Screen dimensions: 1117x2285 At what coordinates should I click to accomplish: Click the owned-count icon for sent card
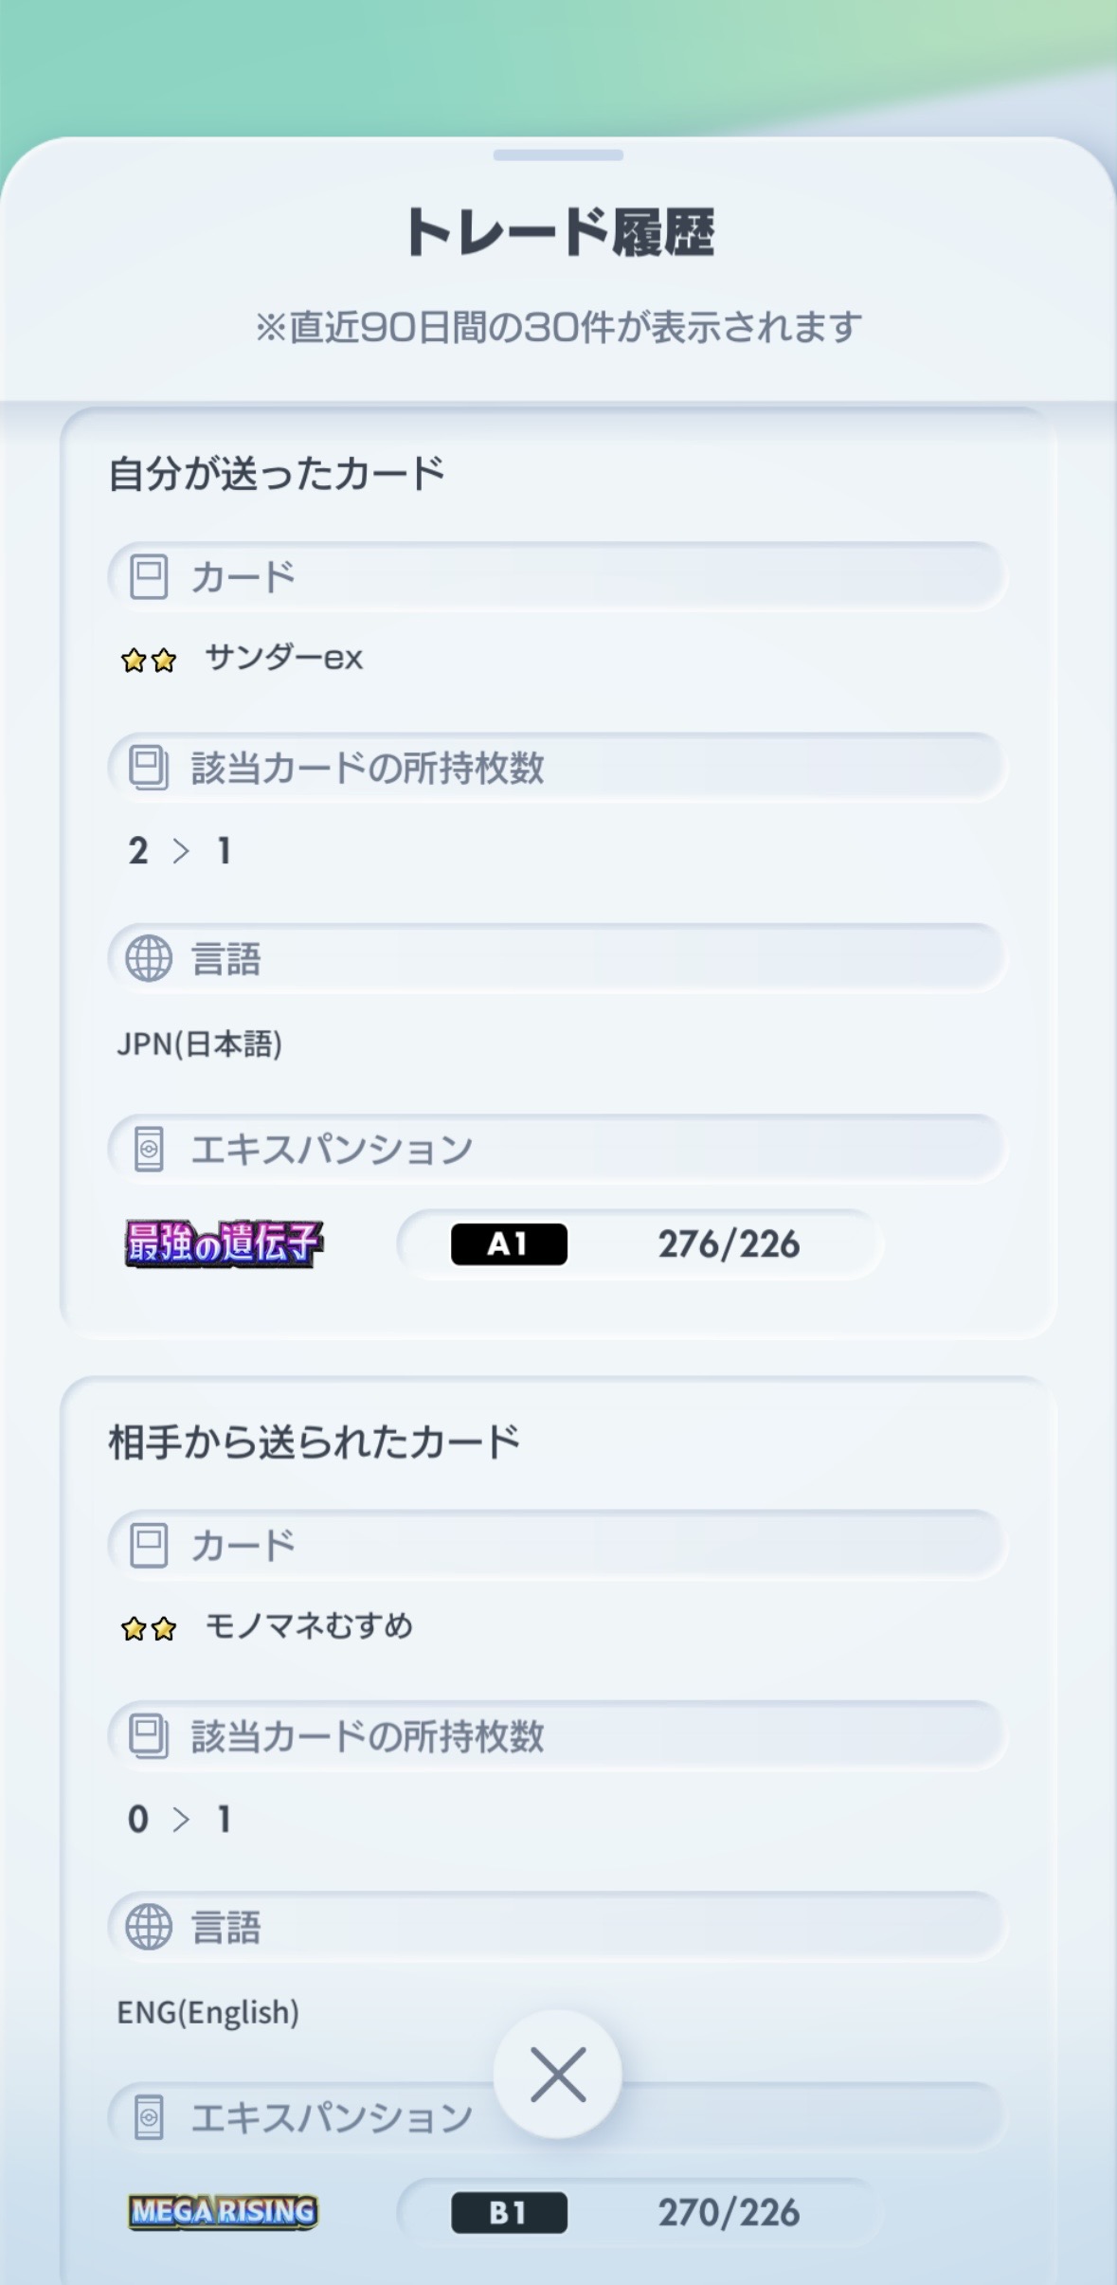(149, 768)
